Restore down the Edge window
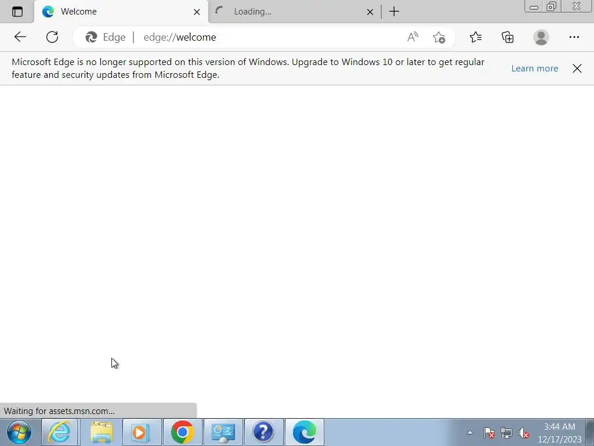The width and height of the screenshot is (594, 446). [x=552, y=6]
